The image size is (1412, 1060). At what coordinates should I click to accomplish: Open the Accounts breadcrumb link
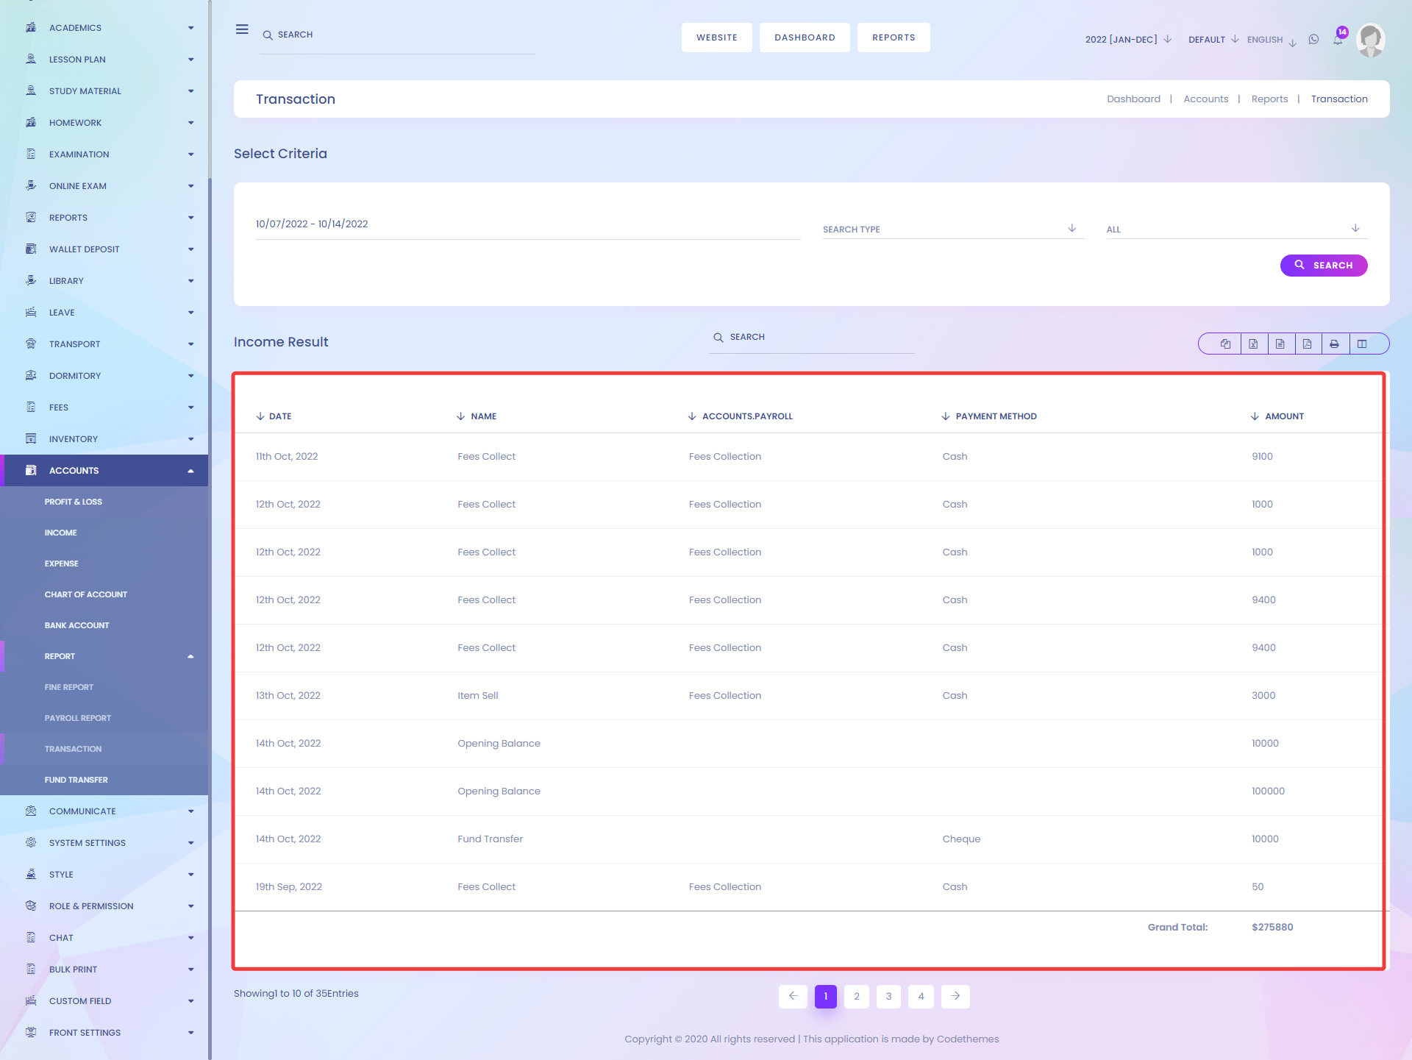[1205, 99]
